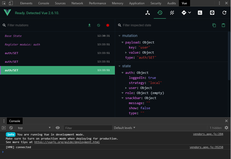Collapse the state section
The width and height of the screenshot is (231, 159).
click(x=119, y=66)
